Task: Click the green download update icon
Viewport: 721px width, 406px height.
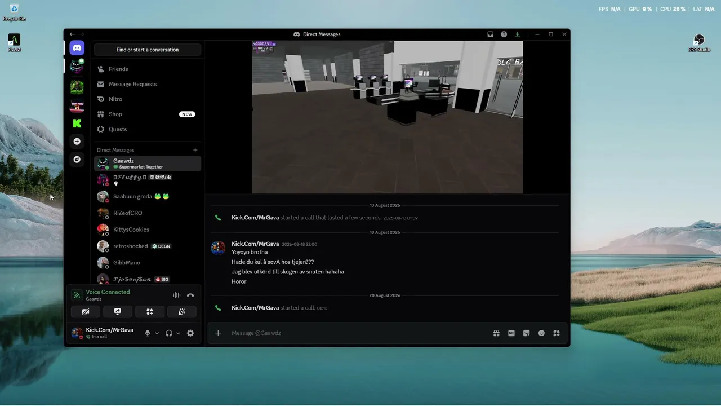Action: pyautogui.click(x=518, y=34)
